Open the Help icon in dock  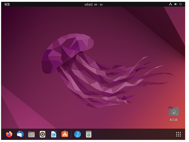tap(77, 134)
